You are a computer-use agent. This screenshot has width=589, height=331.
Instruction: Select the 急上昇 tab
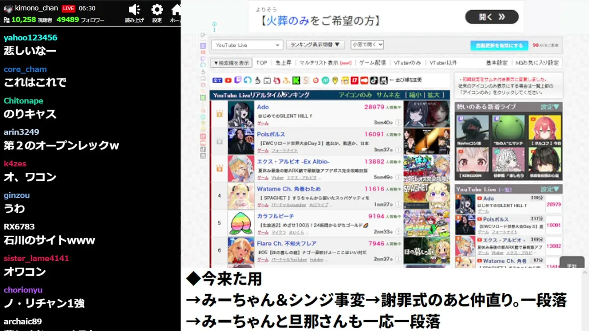tap(283, 63)
